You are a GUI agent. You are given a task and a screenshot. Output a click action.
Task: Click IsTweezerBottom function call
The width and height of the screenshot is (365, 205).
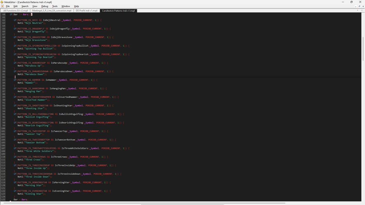[64, 140]
